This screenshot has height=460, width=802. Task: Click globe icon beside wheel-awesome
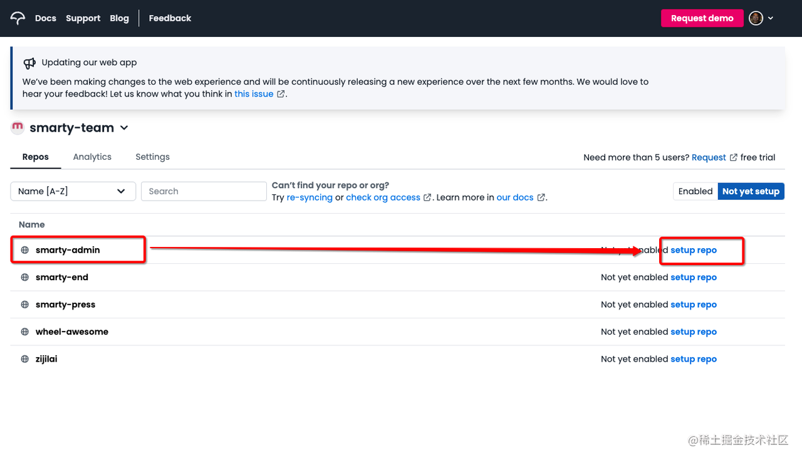click(25, 332)
